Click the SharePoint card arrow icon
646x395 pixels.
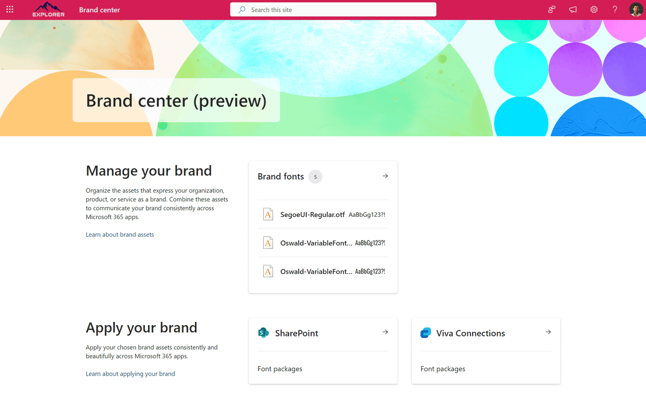385,332
